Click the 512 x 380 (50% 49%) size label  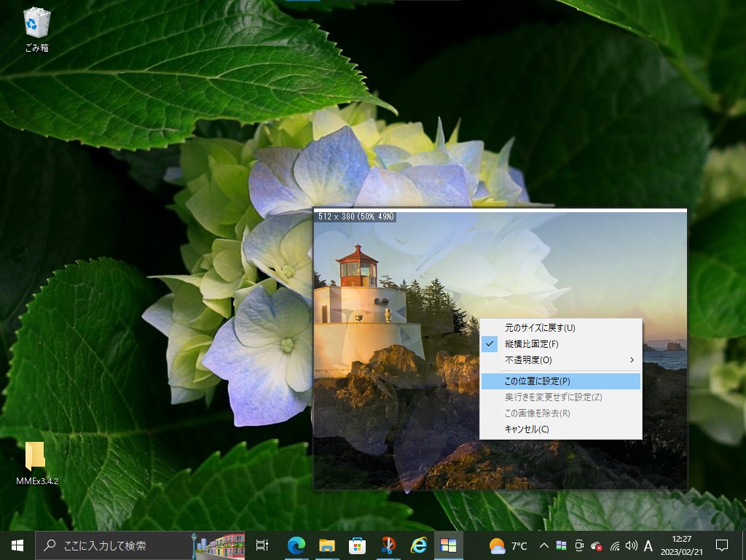pyautogui.click(x=356, y=217)
